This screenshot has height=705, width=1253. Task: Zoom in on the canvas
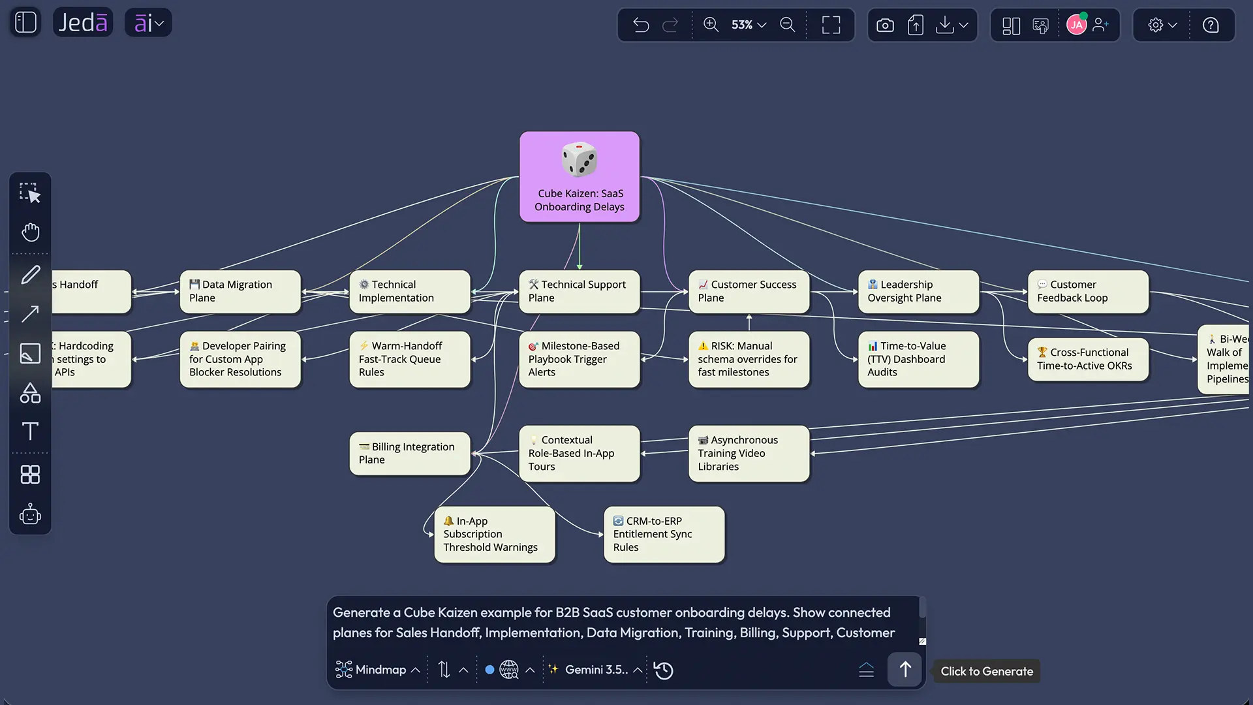pyautogui.click(x=711, y=25)
